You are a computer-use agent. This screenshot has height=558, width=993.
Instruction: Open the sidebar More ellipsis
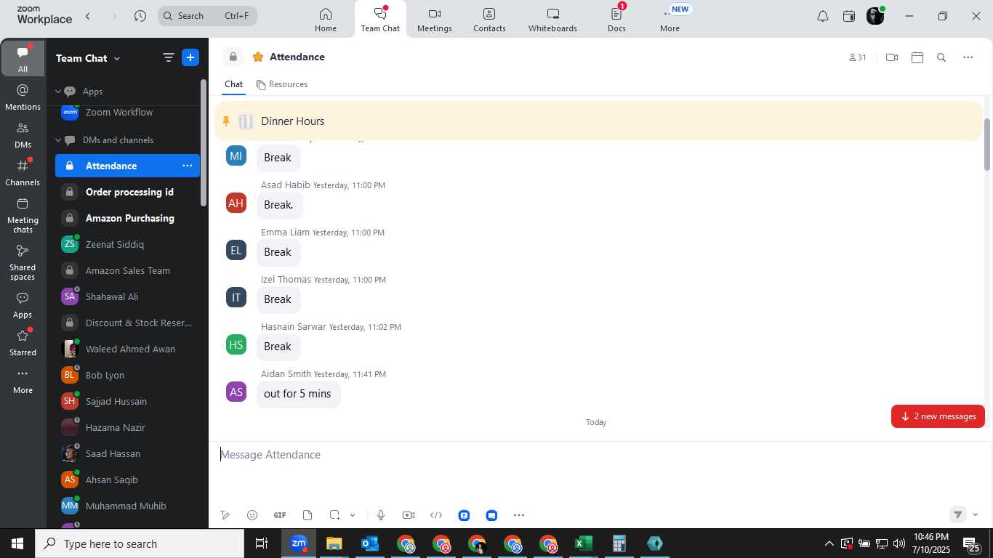[x=23, y=381]
